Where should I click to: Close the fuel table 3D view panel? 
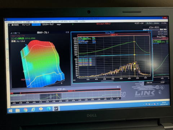[x=68, y=32]
